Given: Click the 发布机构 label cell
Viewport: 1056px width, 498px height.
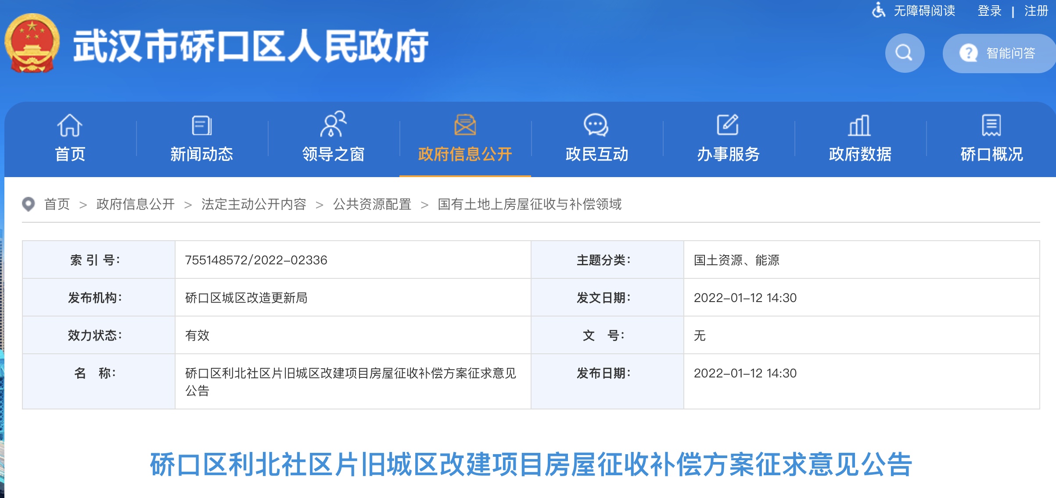Looking at the screenshot, I should (99, 298).
